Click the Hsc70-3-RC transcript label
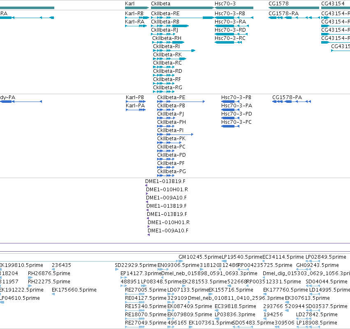 (x=230, y=38)
